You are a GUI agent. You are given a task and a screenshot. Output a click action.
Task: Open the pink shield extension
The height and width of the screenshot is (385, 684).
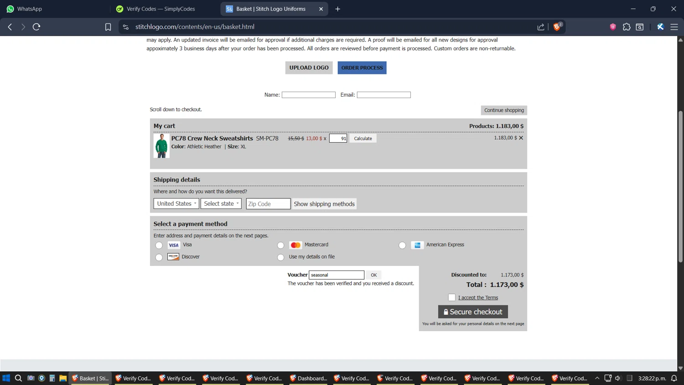coord(613,27)
